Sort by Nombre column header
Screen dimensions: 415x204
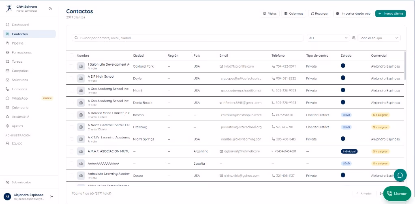click(x=83, y=55)
